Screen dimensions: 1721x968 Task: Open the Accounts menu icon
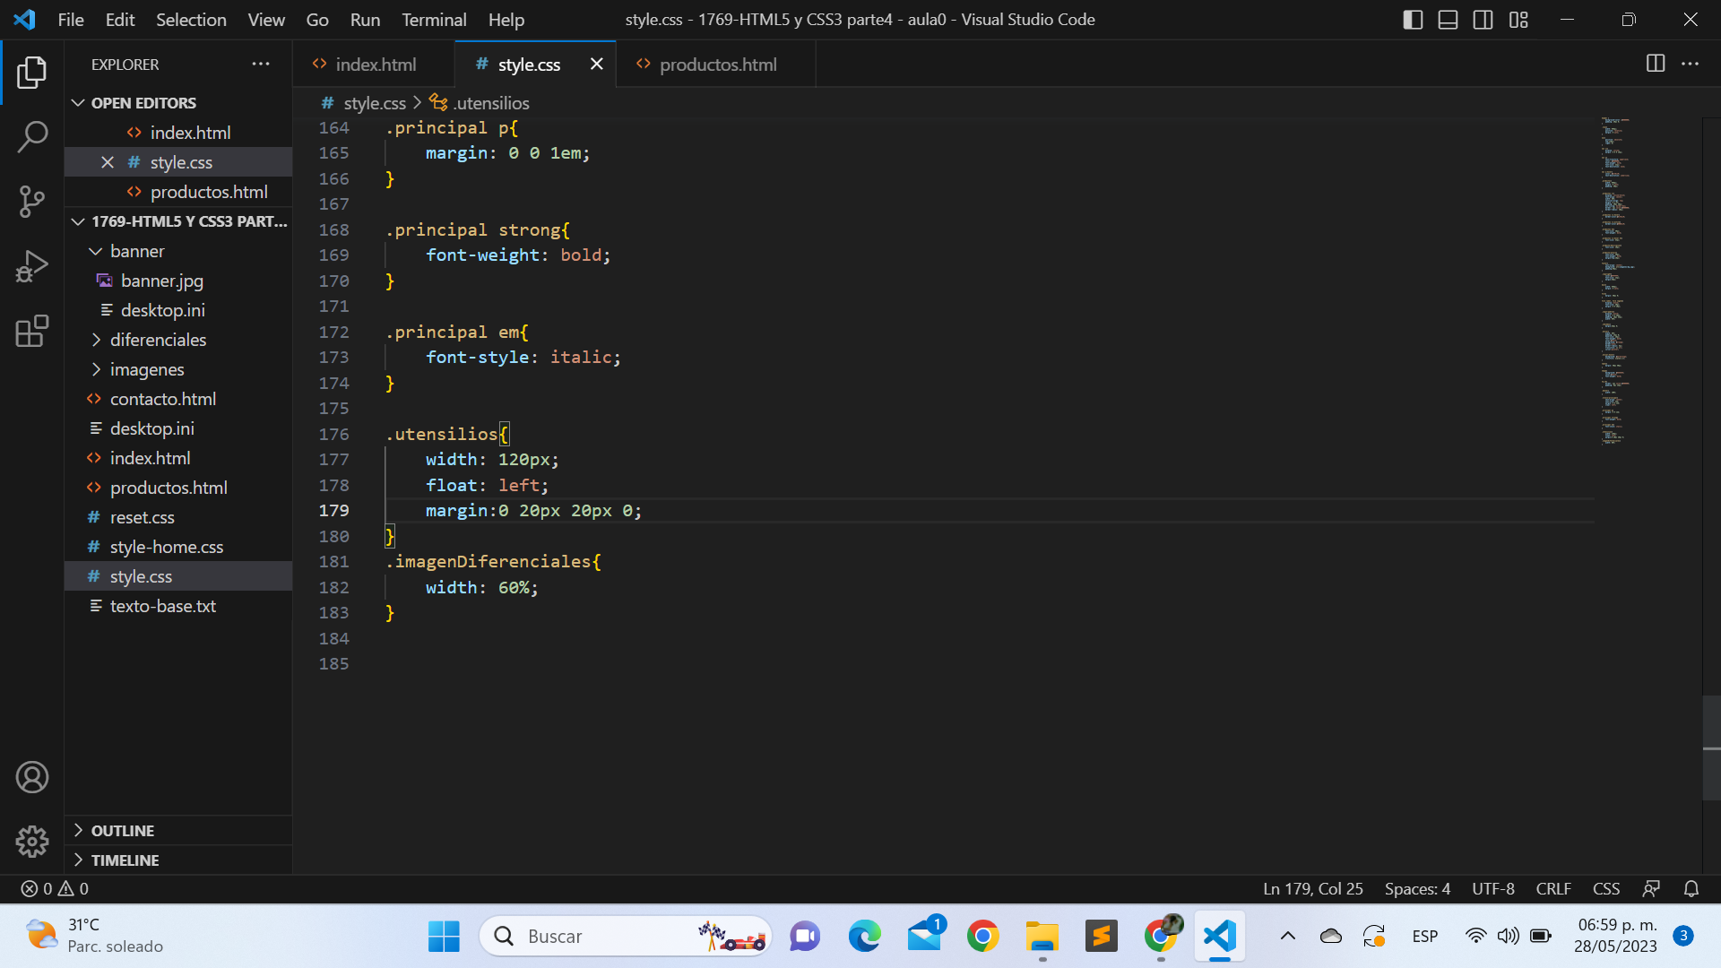(x=32, y=777)
